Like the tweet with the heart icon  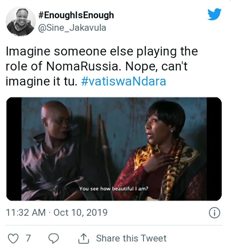click(13, 239)
